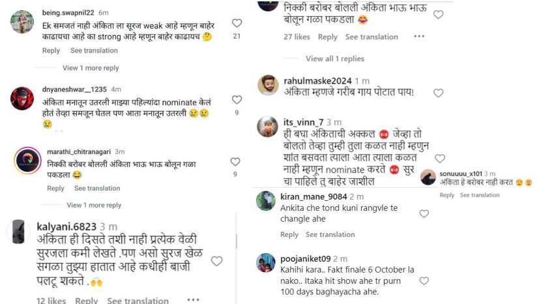Viewport: 541px width, 304px height.
Task: Open dnyaneshwar__1235's avatar
Action: [x=22, y=98]
